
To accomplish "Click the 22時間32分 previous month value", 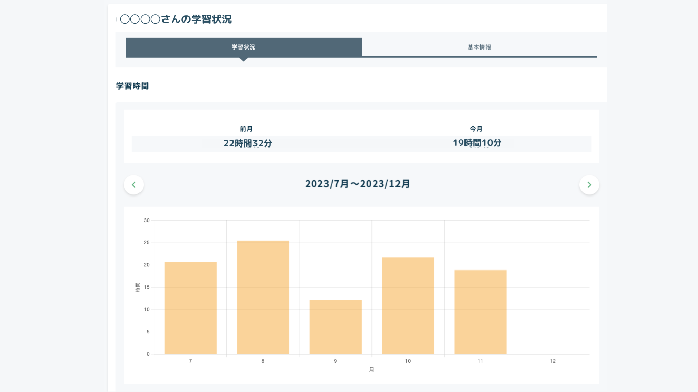I will pos(248,144).
